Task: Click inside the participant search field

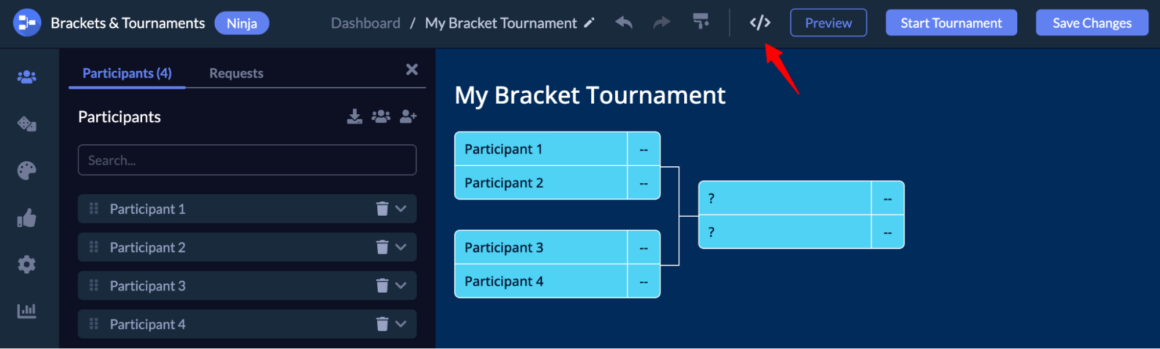Action: [x=247, y=159]
